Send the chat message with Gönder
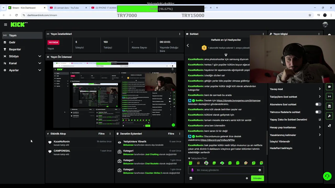This screenshot has width=335, height=188. pyautogui.click(x=257, y=178)
